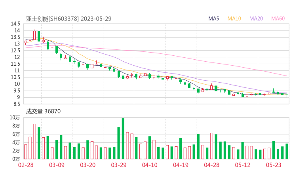Click the last green volume bar on the right

(x=287, y=151)
